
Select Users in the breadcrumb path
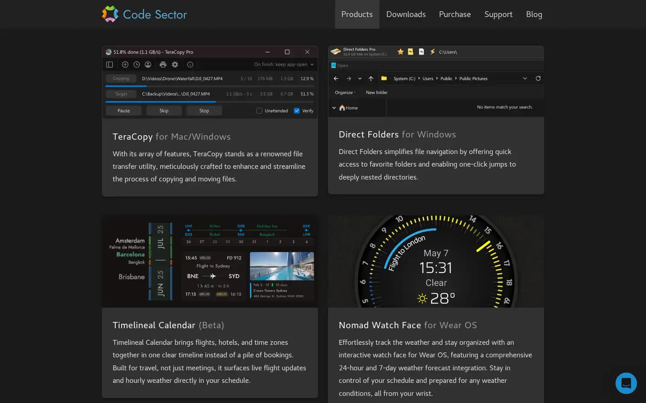428,79
